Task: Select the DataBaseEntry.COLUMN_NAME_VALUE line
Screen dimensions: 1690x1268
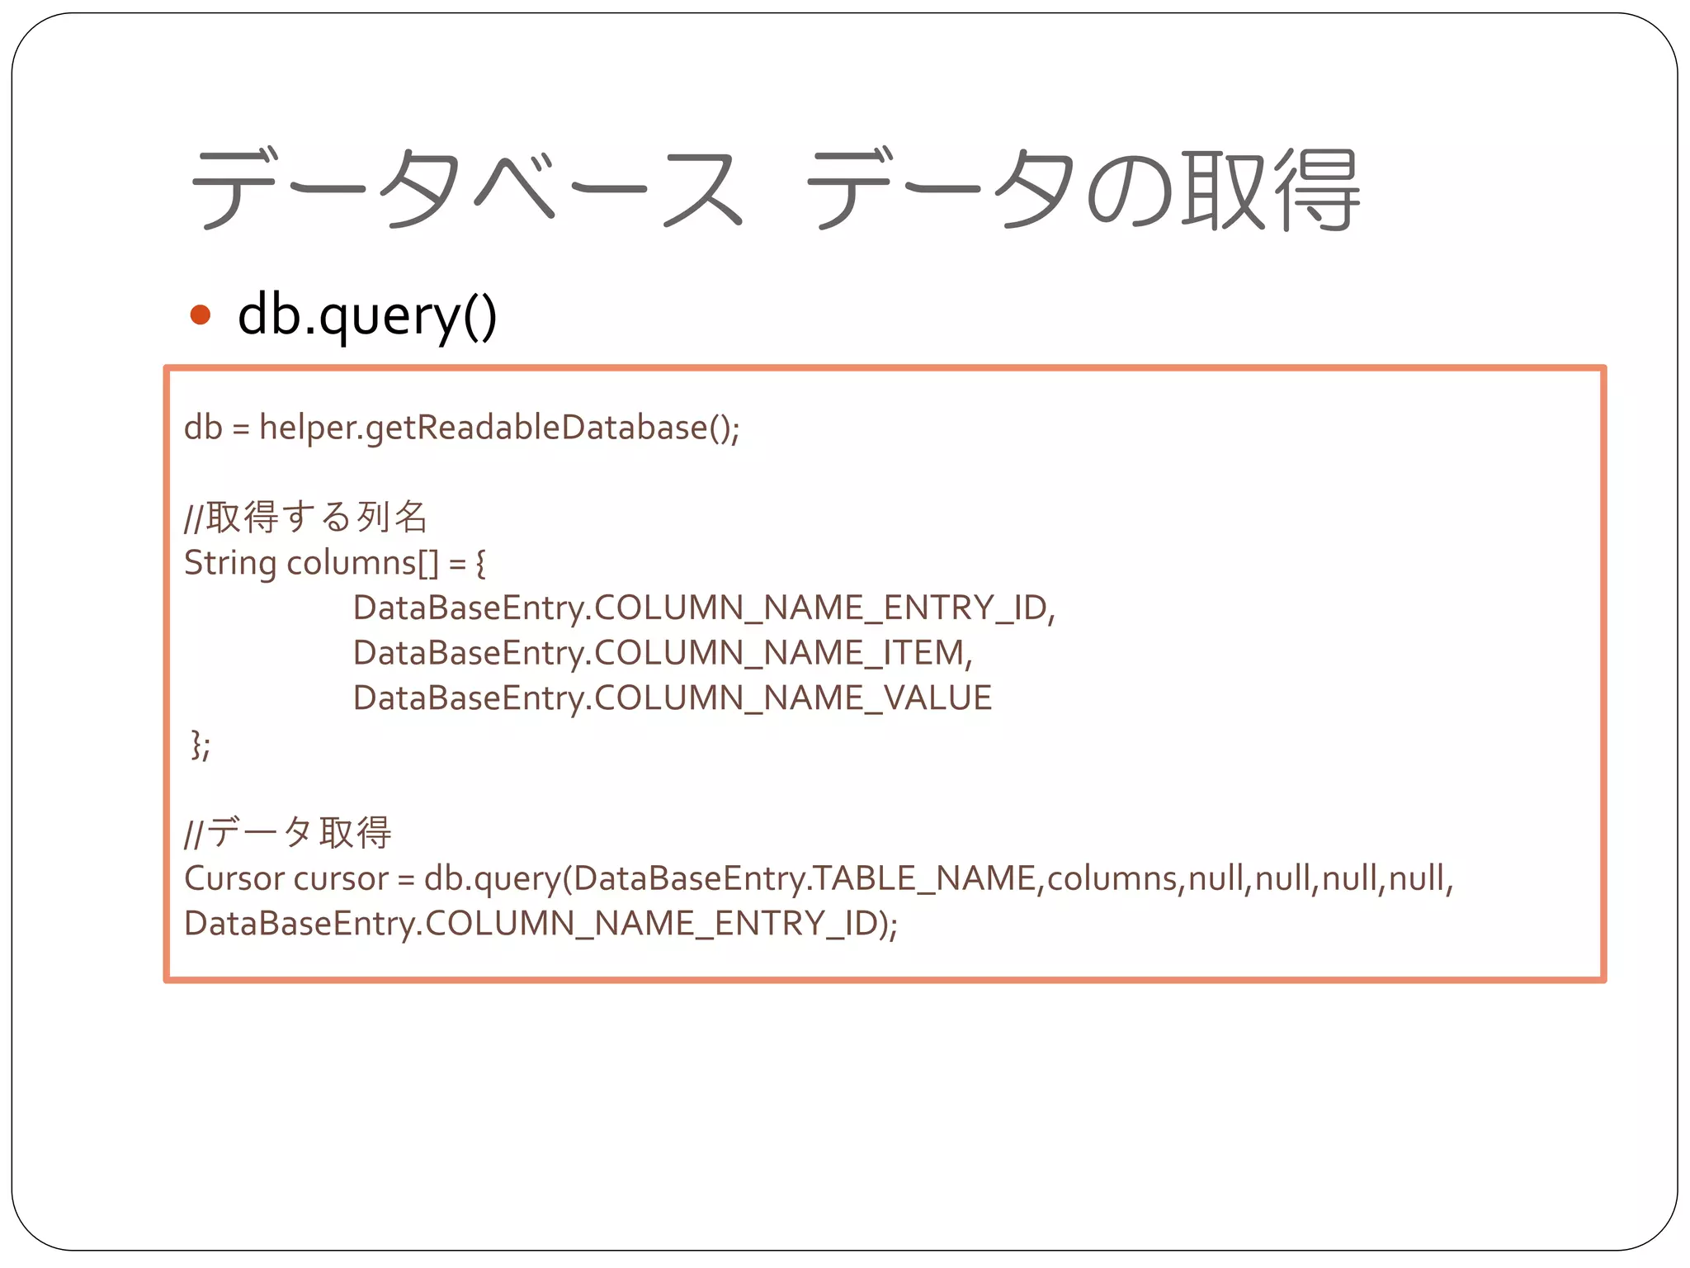Action: (672, 698)
